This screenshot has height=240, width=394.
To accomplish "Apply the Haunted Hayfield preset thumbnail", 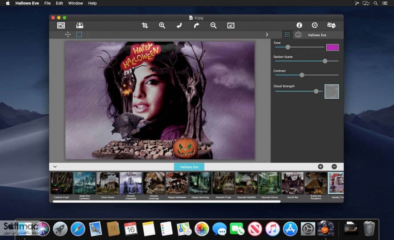I will pos(246,183).
